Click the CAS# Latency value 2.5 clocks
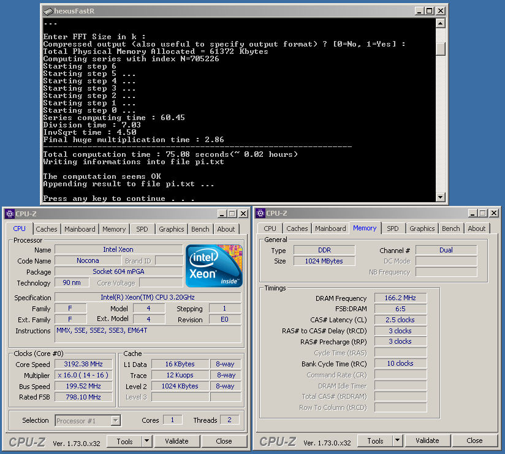This screenshot has width=505, height=454. pyautogui.click(x=400, y=320)
